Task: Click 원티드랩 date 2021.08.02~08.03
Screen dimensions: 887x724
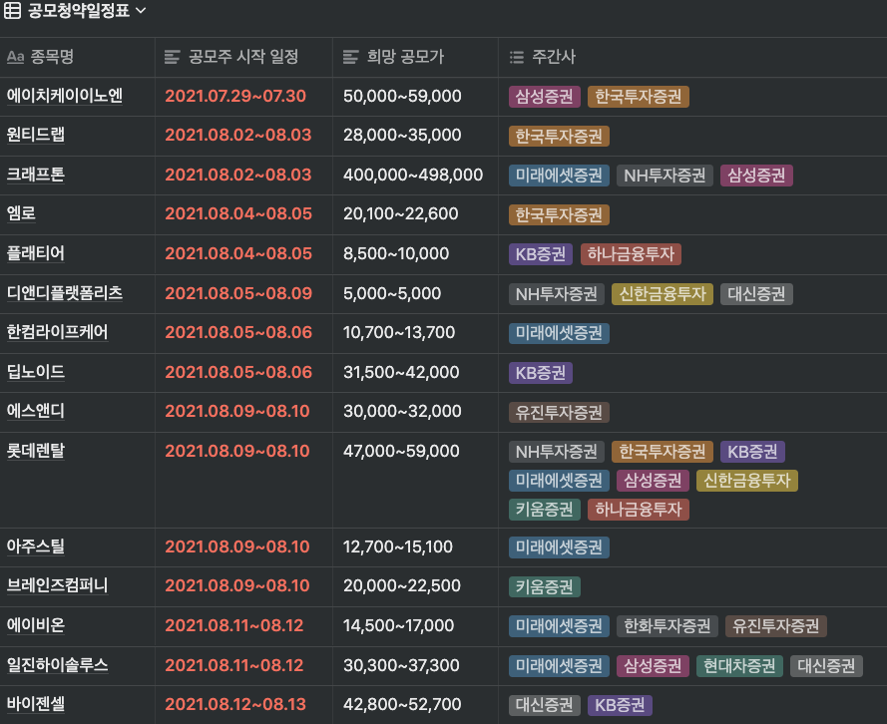Action: [x=238, y=135]
